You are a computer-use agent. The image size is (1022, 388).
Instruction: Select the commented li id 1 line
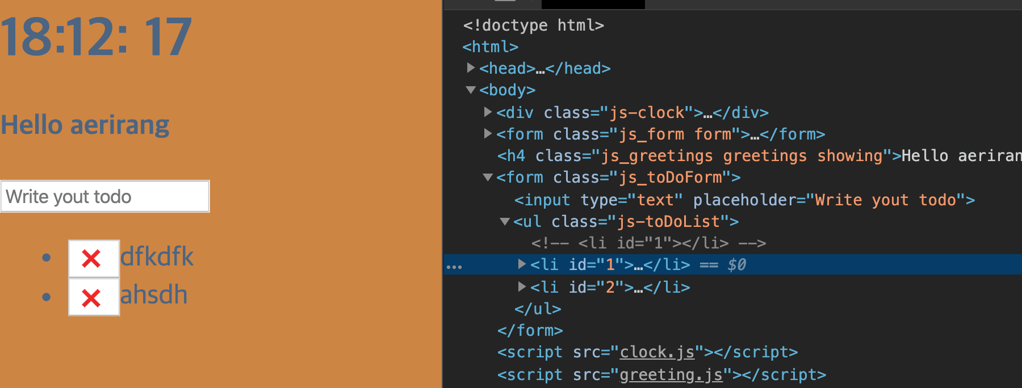(648, 243)
